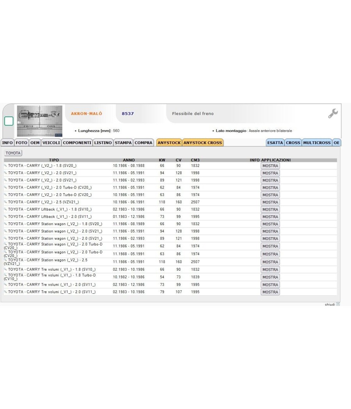Tick the green checkbox beside the product image

pyautogui.click(x=9, y=121)
